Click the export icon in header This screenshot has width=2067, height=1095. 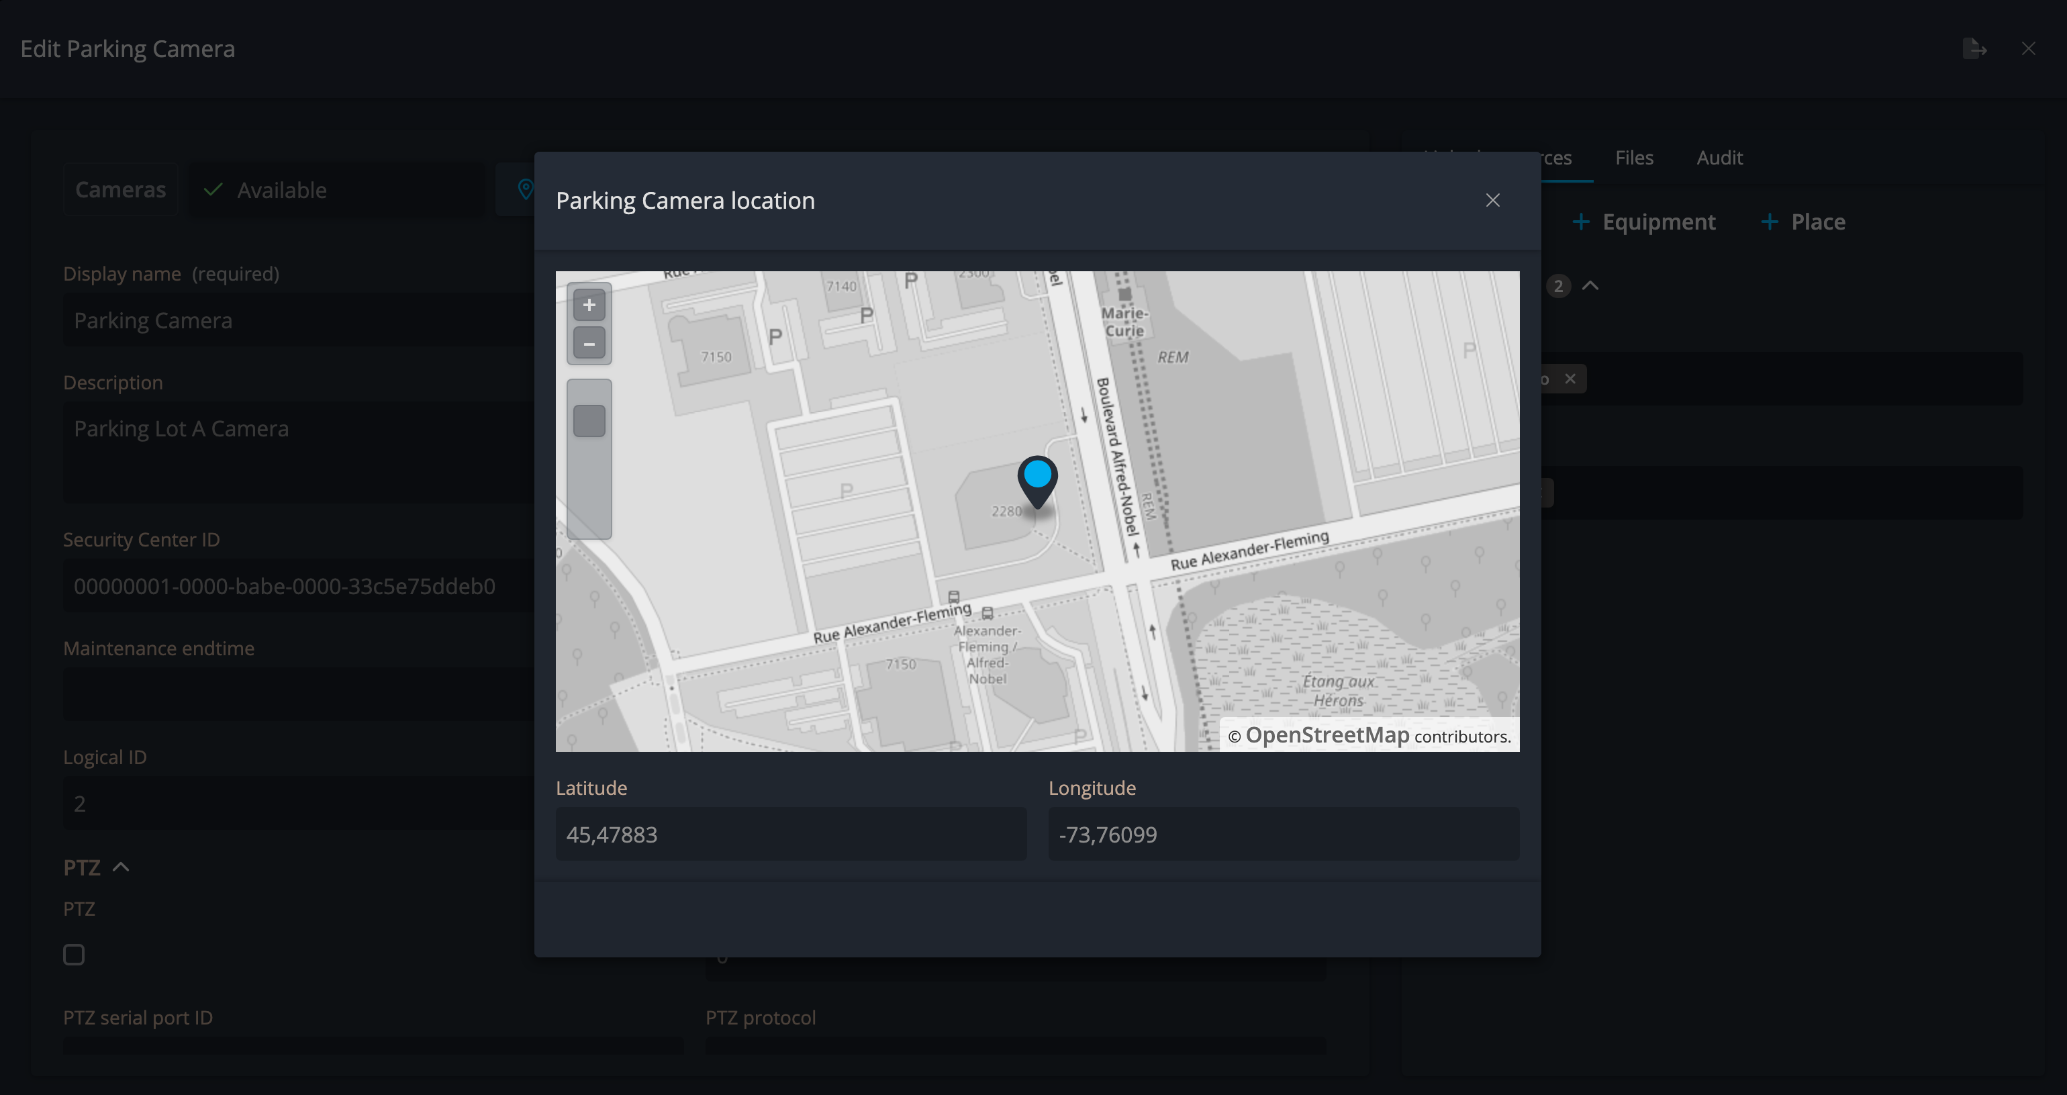(1974, 49)
